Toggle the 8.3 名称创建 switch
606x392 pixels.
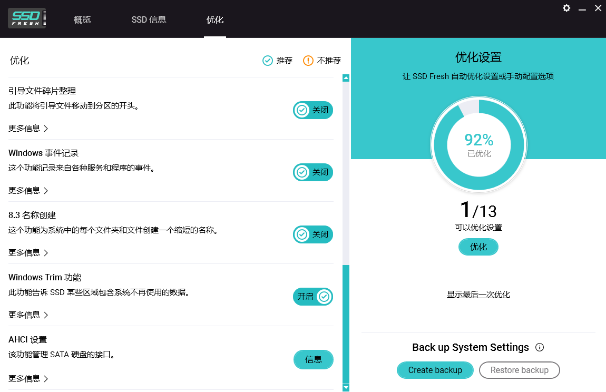(x=313, y=234)
